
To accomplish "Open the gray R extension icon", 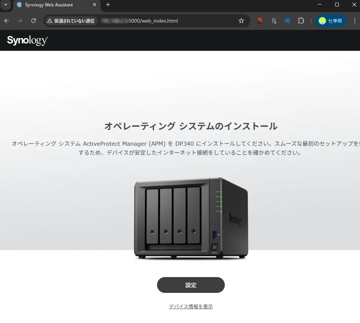I will tap(274, 21).
